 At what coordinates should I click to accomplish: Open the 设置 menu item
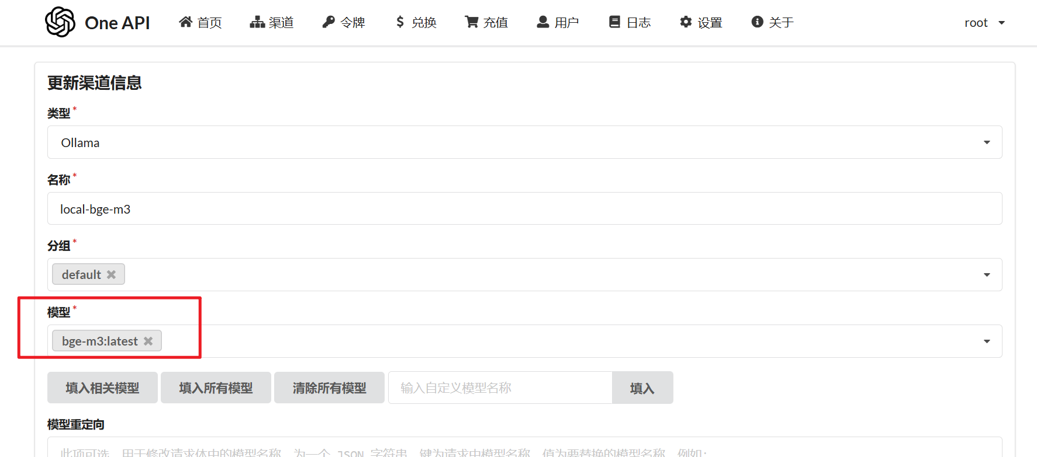pyautogui.click(x=701, y=22)
